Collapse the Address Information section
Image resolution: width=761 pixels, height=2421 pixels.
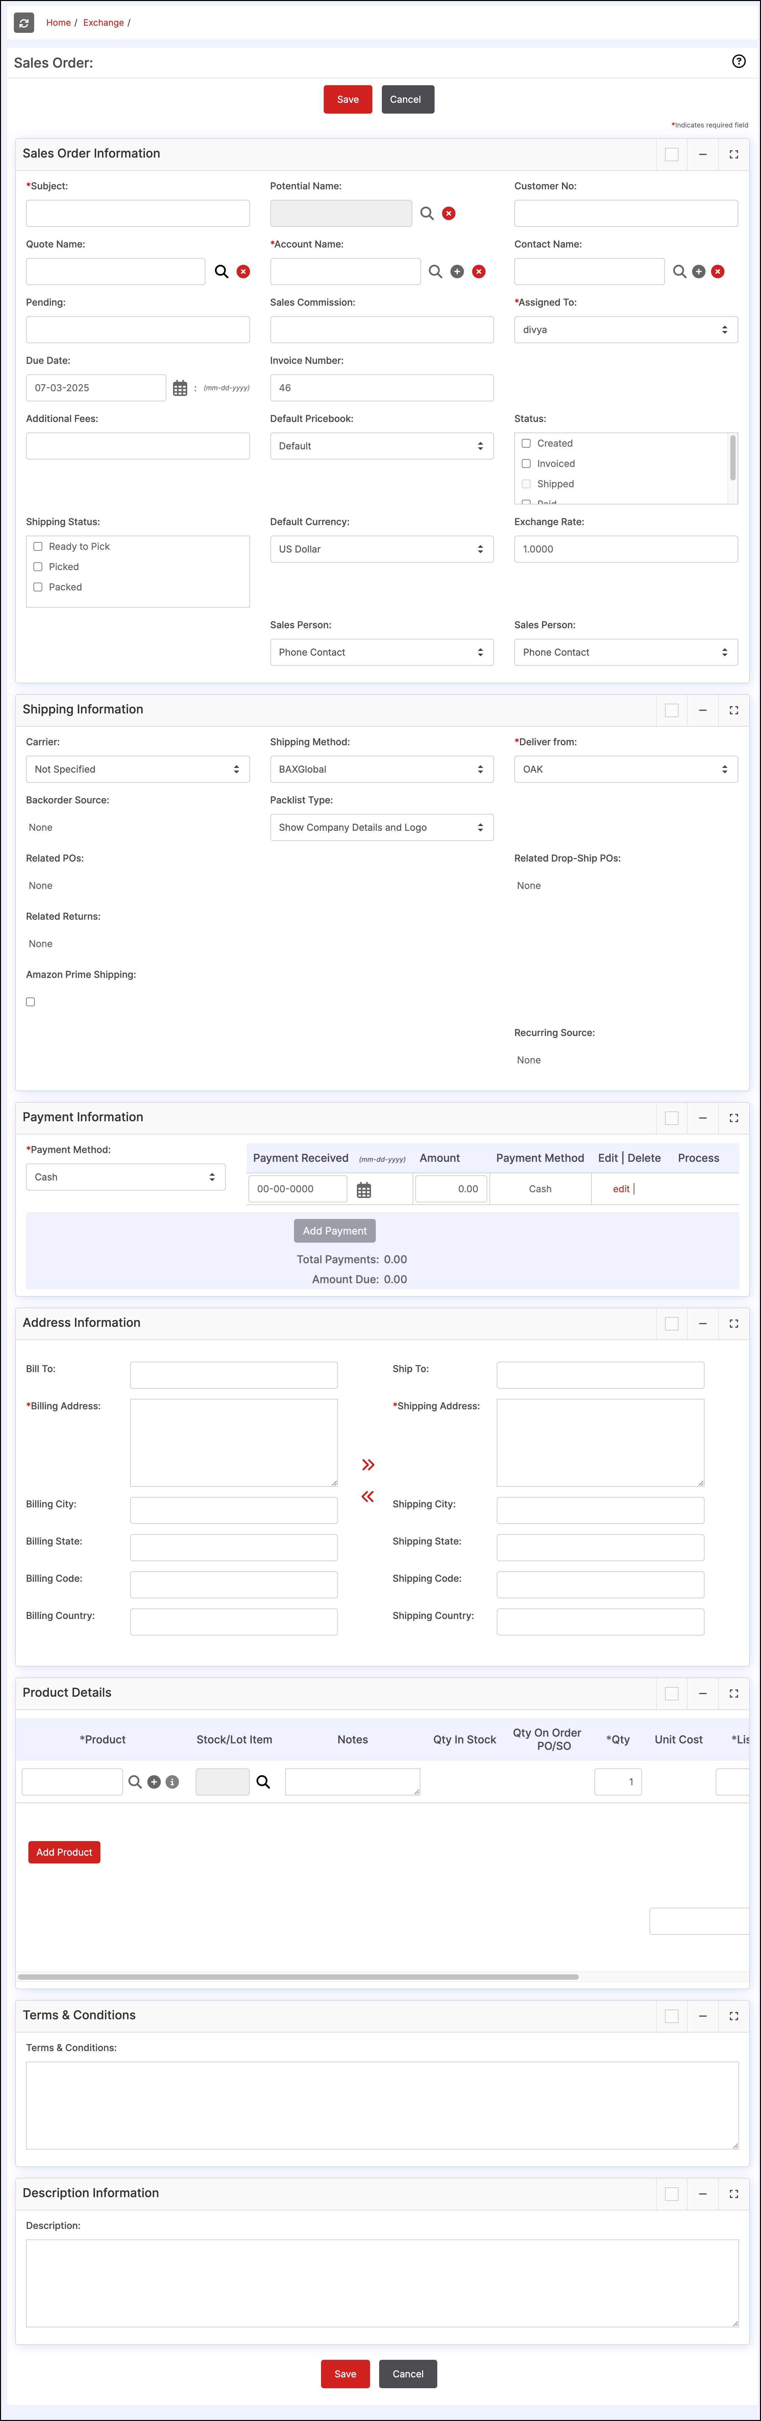click(703, 1323)
